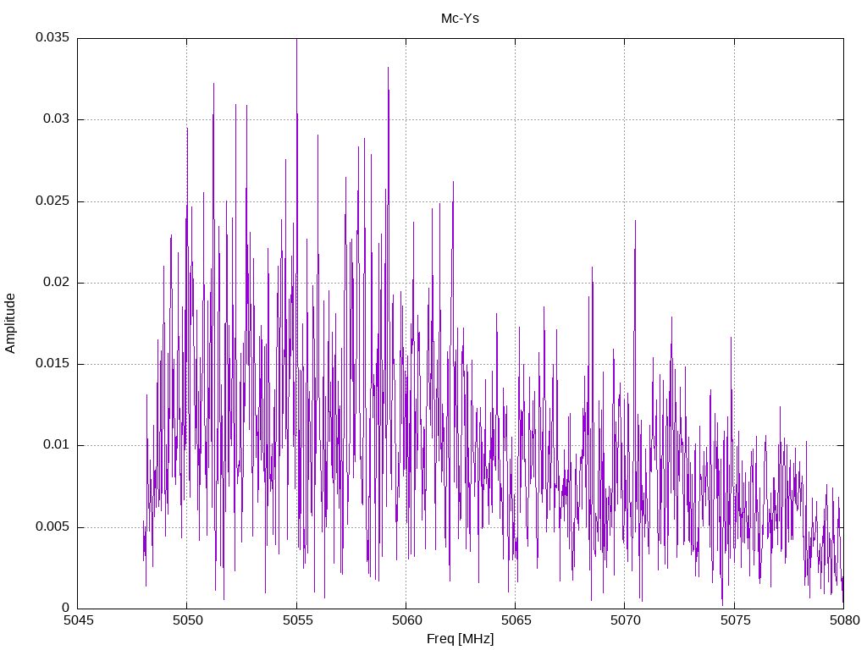Click the 5075 x-axis tick label

(x=735, y=620)
